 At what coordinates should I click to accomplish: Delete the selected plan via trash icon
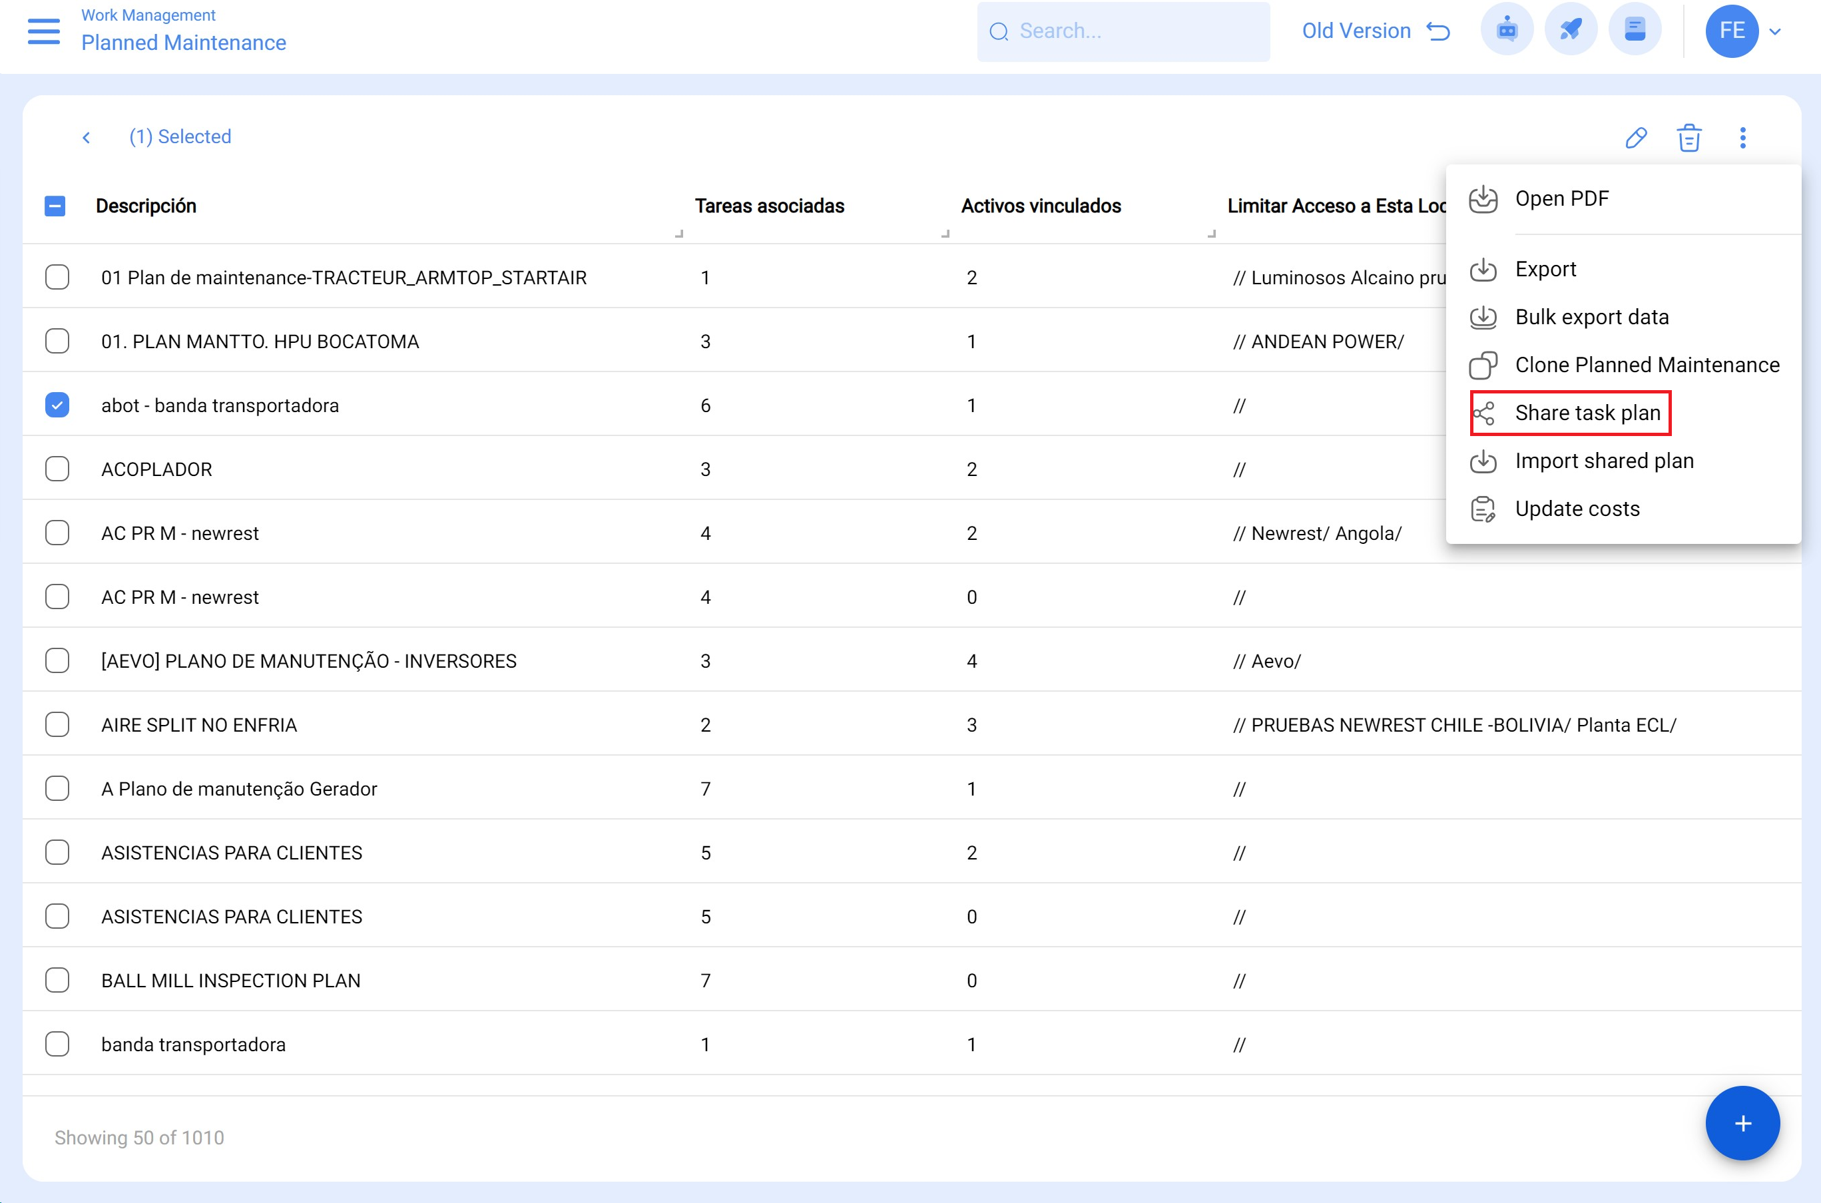pos(1689,137)
